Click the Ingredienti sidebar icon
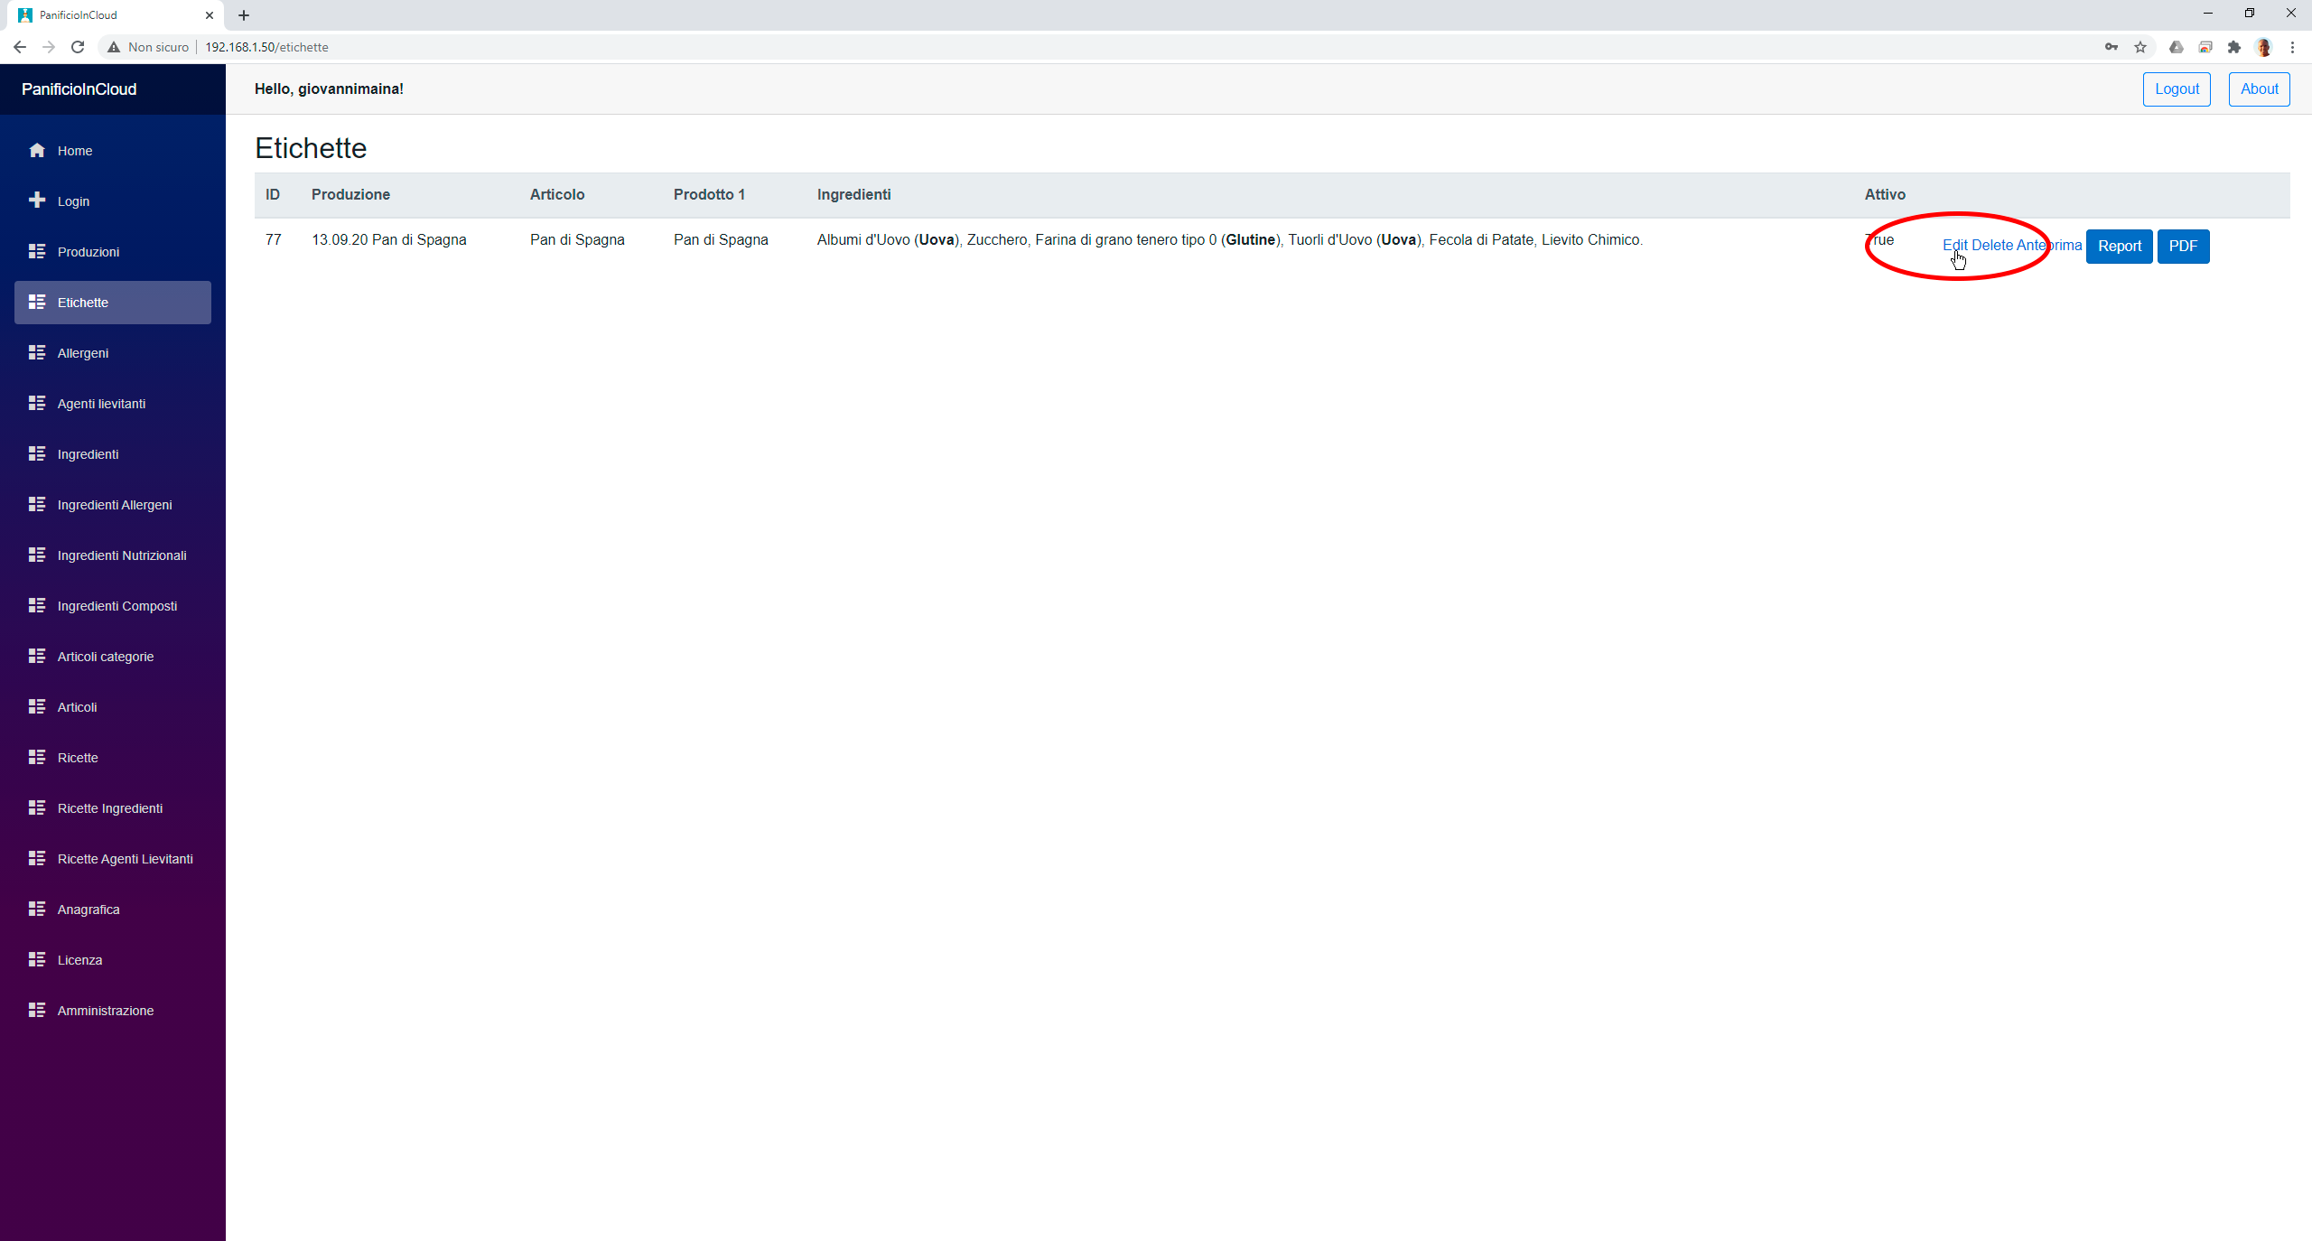The height and width of the screenshot is (1241, 2312). pos(37,454)
